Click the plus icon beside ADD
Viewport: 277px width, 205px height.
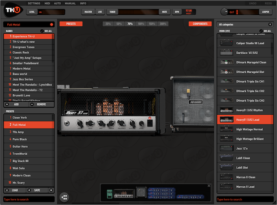click(x=7, y=104)
